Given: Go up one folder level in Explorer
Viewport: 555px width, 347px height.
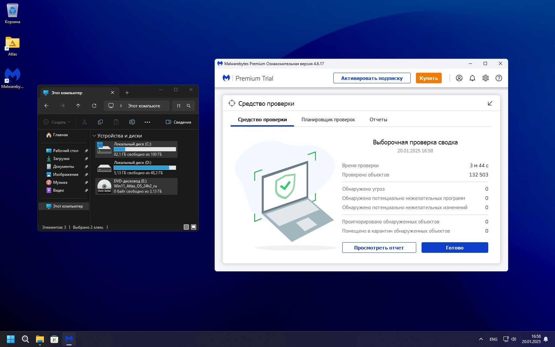Looking at the screenshot, I should click(78, 106).
